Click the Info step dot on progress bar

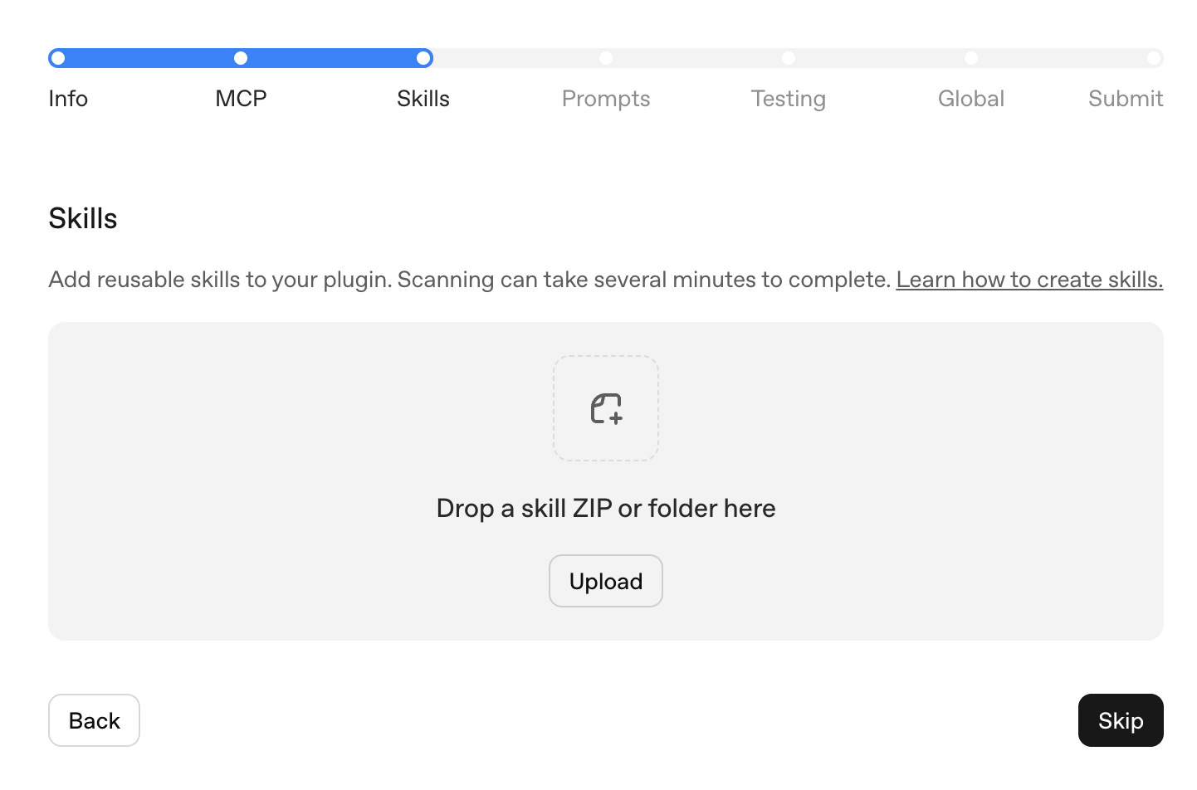click(58, 58)
